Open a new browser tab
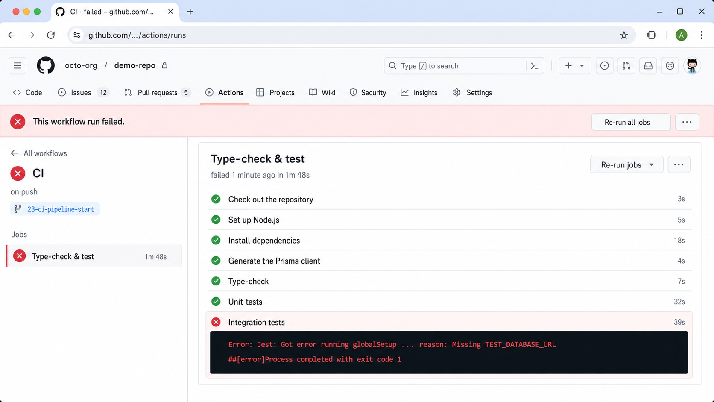The width and height of the screenshot is (714, 402). click(x=190, y=12)
